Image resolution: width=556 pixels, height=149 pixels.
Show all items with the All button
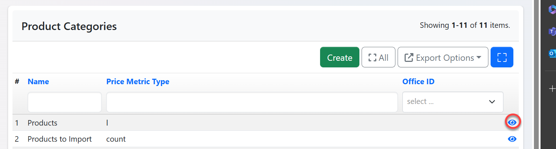378,57
